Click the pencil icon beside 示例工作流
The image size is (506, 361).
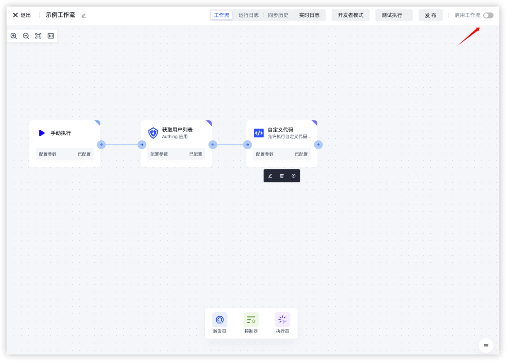tap(84, 16)
